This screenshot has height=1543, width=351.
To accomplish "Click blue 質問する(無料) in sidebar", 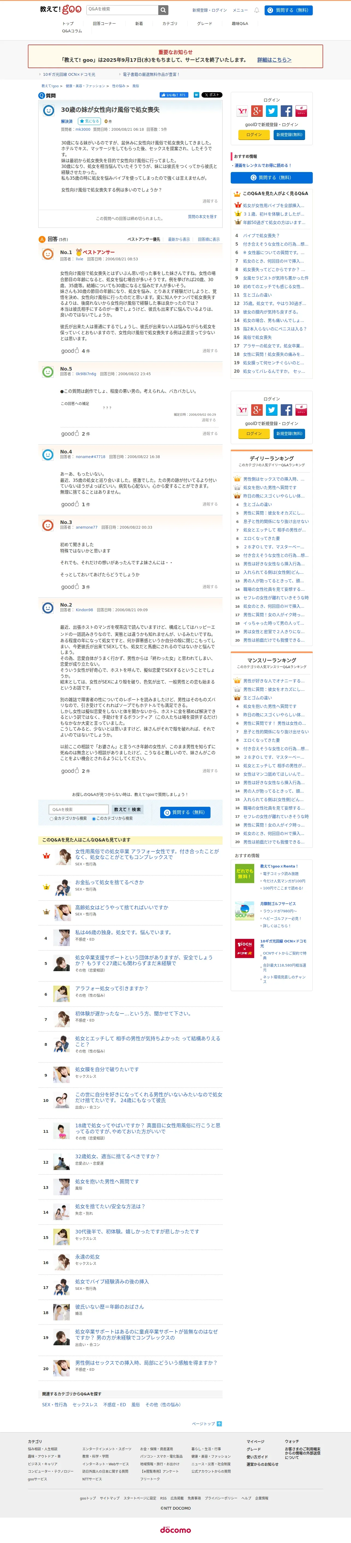I will [x=271, y=178].
